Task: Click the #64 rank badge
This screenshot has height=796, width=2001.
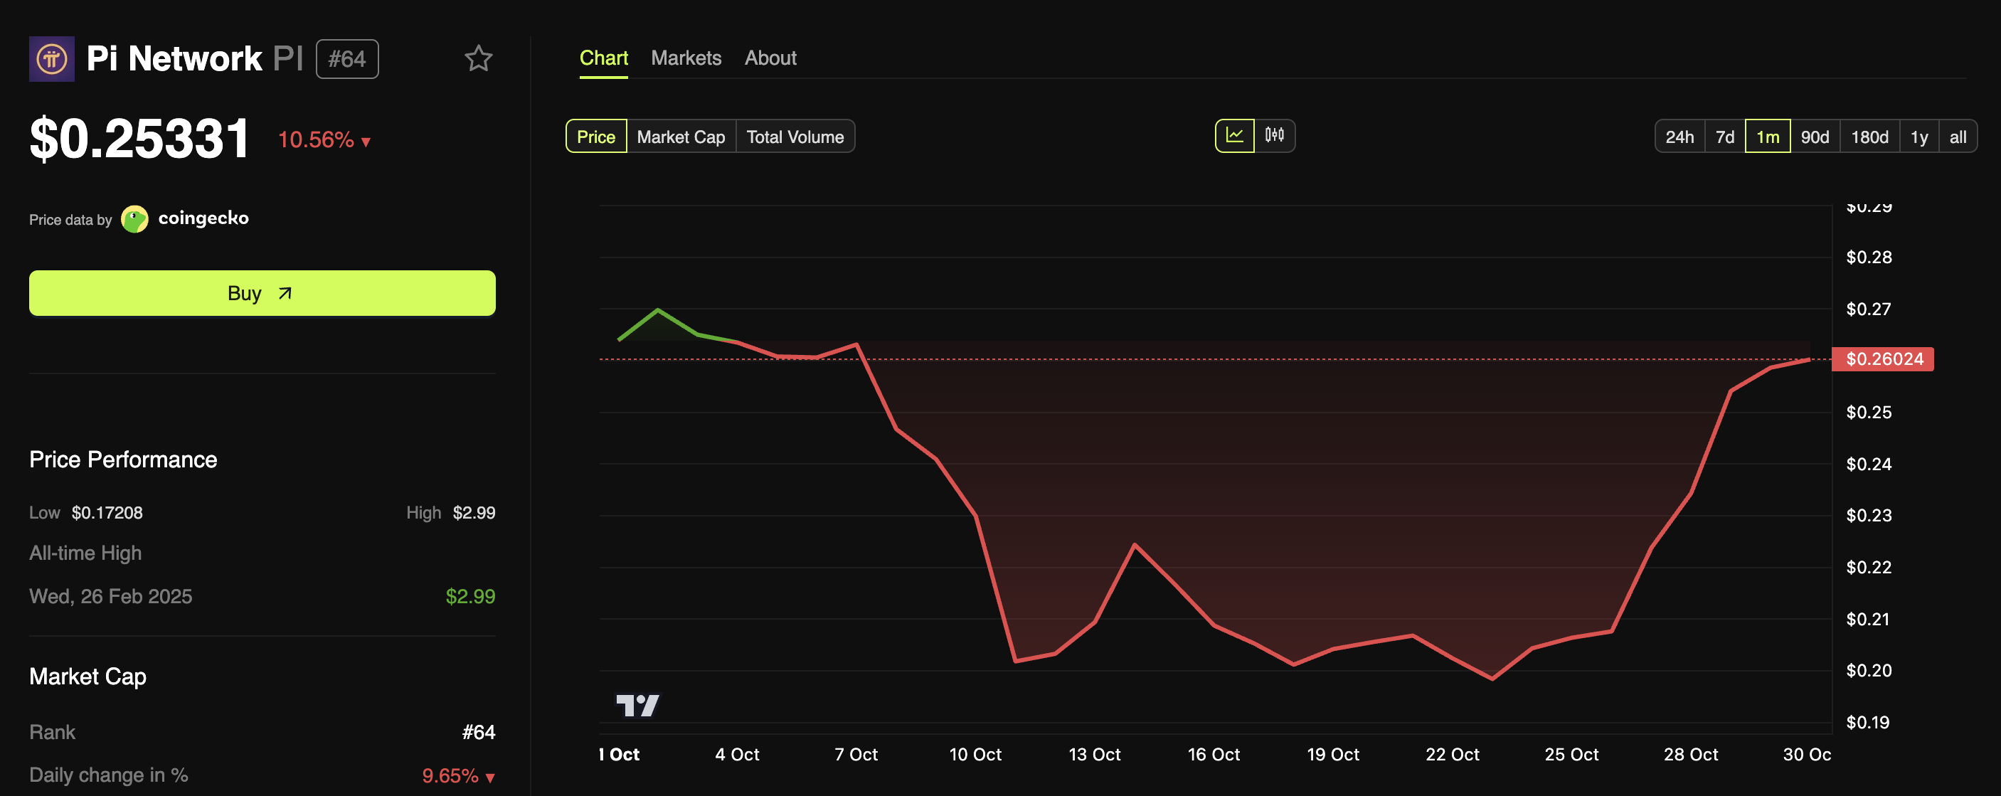Action: point(346,59)
